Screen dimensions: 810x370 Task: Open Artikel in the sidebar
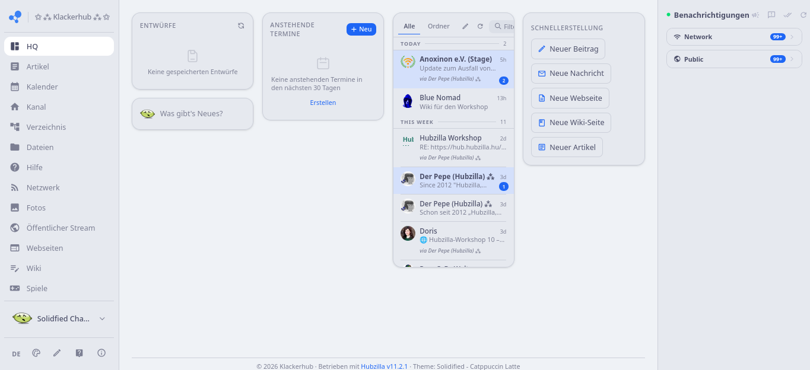click(59, 66)
